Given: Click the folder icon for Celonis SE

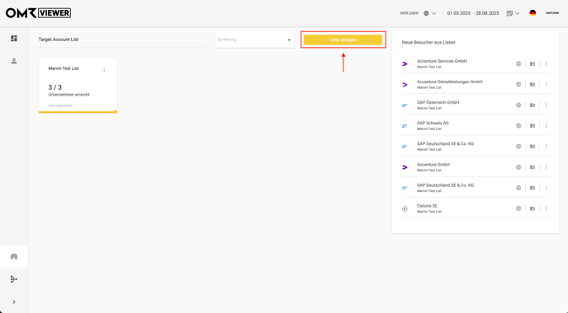Looking at the screenshot, I should pyautogui.click(x=532, y=208).
